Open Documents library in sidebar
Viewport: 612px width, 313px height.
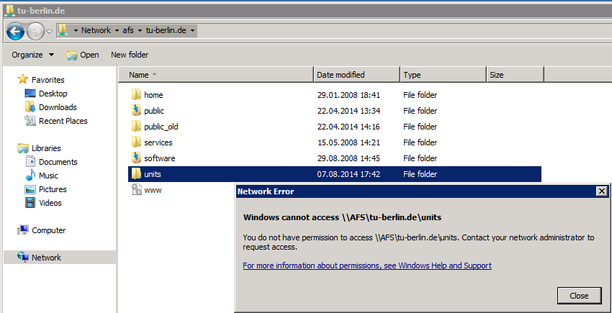click(58, 162)
